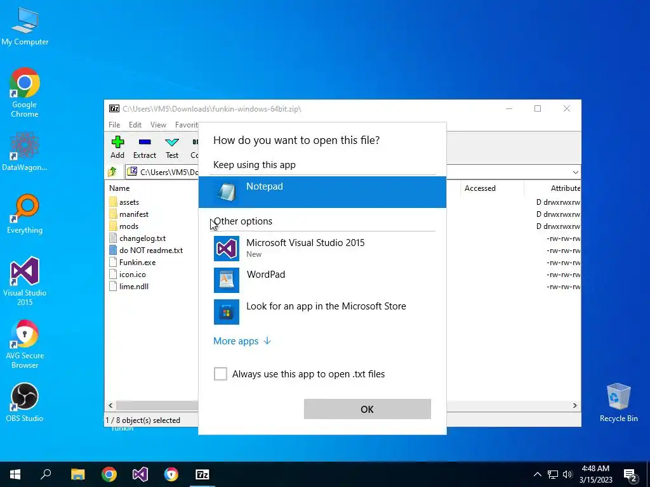The height and width of the screenshot is (487, 650).
Task: Click horizontal scrollbar left arrow
Action: pos(110,405)
